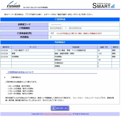Screen dimensions: 121x117
Task: Click the 料金内訳 column header
Action: coord(76,47)
